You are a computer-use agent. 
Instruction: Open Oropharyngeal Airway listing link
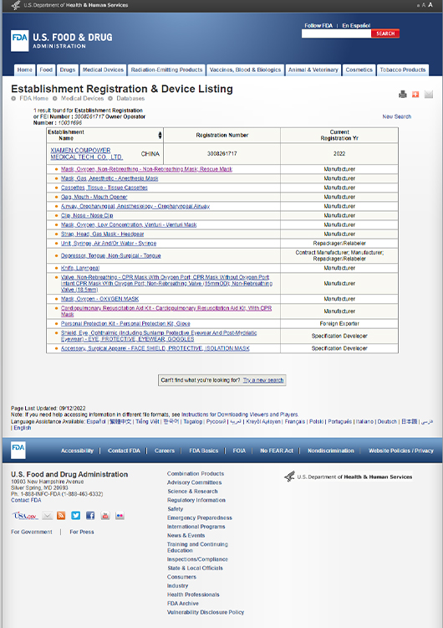135,206
